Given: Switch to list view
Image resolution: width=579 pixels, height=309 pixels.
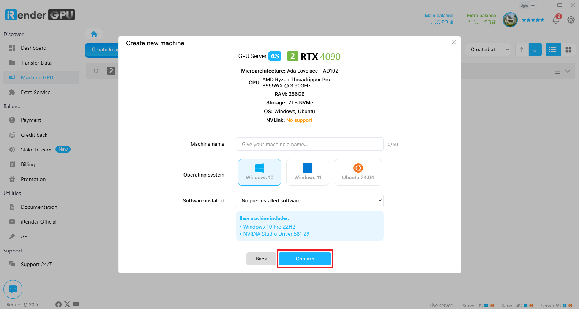Looking at the screenshot, I should (x=553, y=50).
